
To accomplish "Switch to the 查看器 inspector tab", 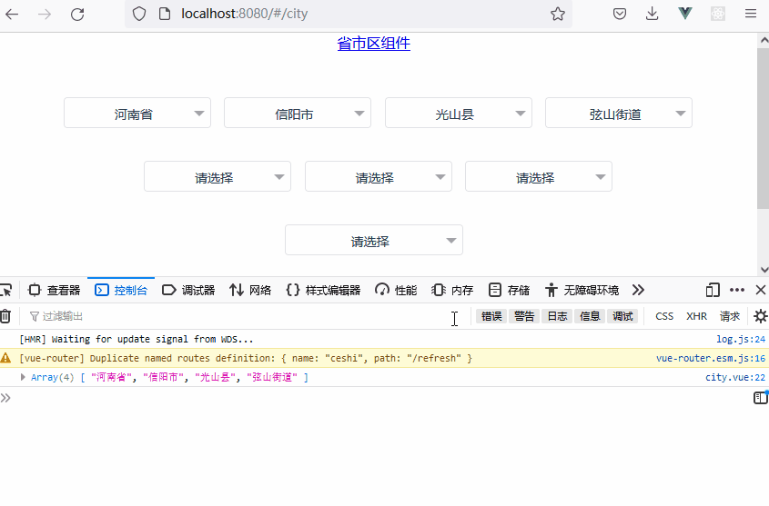I will [54, 290].
